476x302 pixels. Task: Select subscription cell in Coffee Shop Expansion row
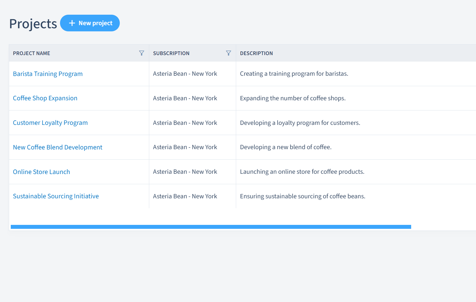tap(193, 98)
